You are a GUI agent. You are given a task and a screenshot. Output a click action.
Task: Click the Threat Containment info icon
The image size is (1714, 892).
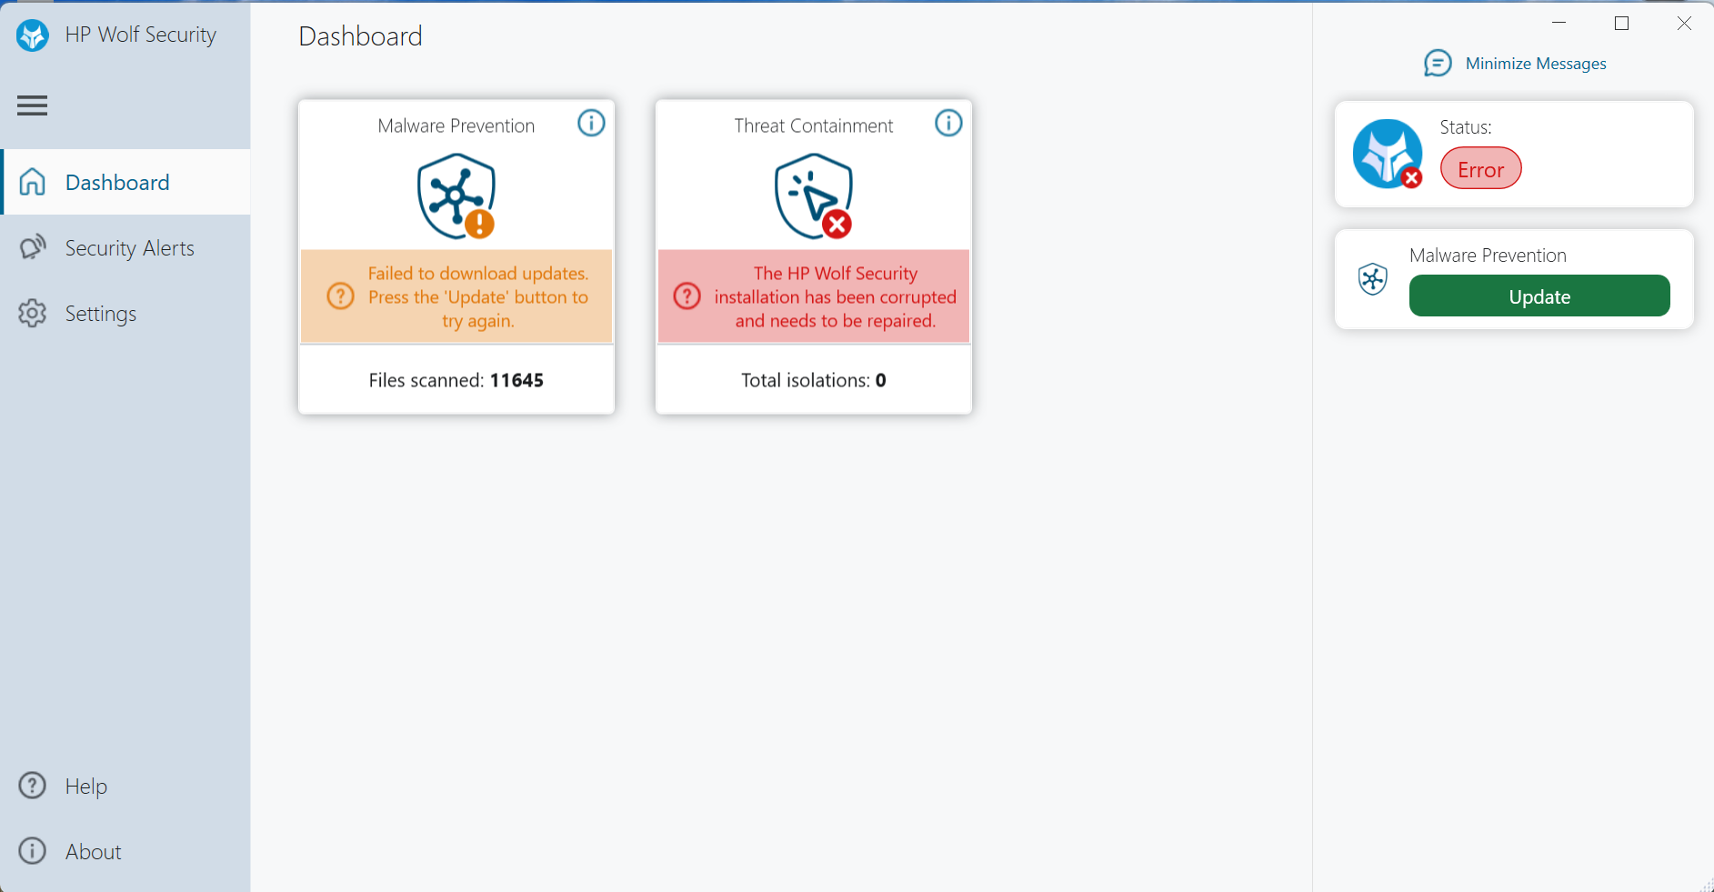point(948,123)
